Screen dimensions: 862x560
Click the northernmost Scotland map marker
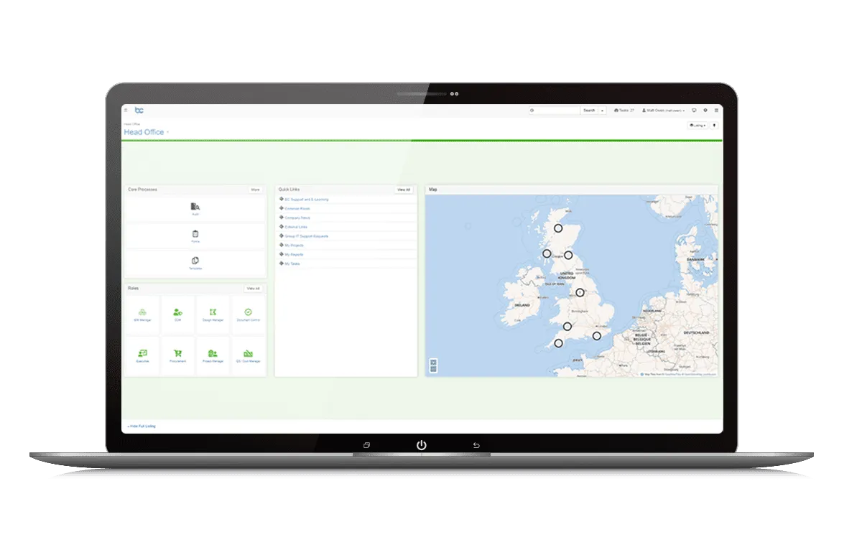coord(558,228)
